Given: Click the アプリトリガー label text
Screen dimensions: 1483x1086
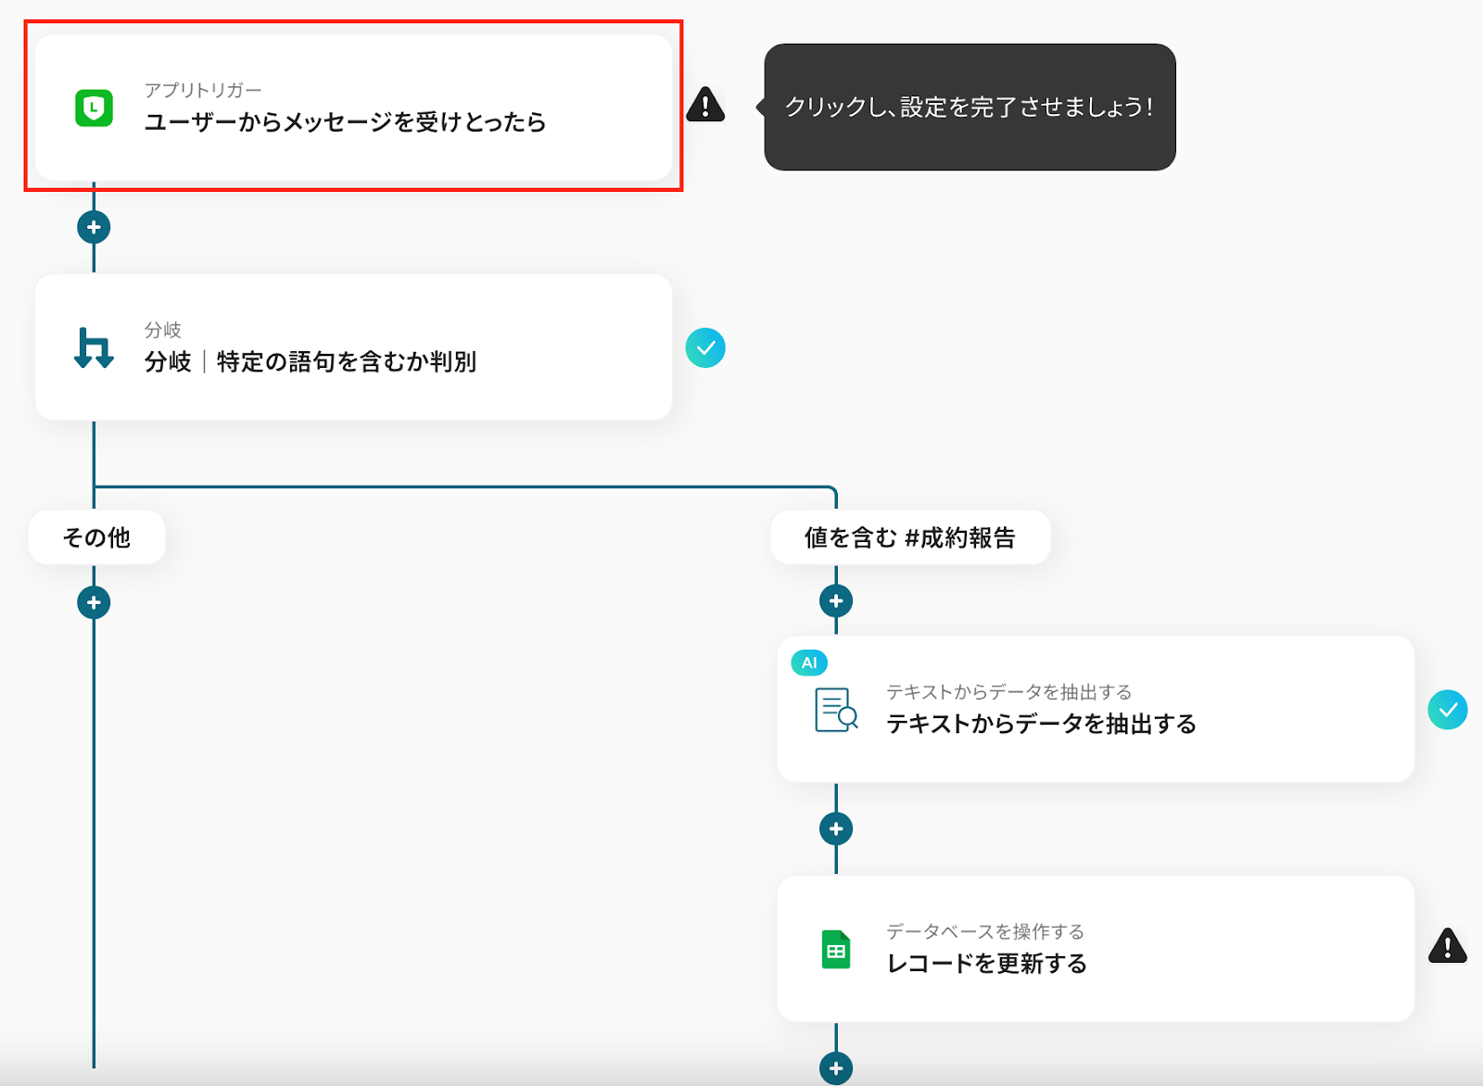Looking at the screenshot, I should point(203,90).
